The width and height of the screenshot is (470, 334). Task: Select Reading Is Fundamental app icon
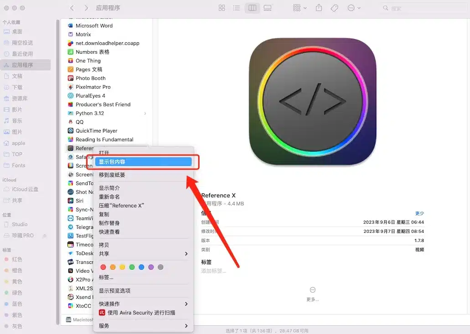(71, 139)
